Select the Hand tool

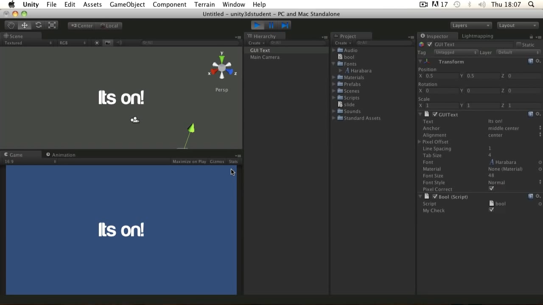[x=11, y=25]
